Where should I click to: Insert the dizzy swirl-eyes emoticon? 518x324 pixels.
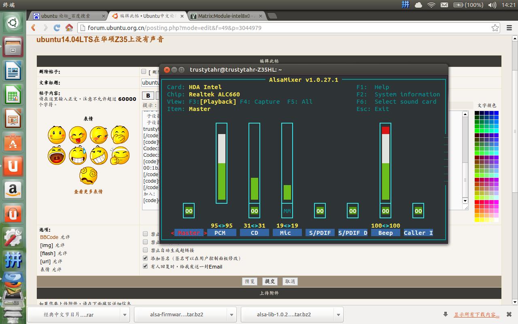tap(88, 175)
